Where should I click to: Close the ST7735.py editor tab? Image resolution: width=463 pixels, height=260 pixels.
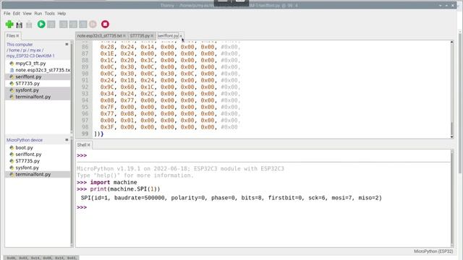[x=152, y=36]
